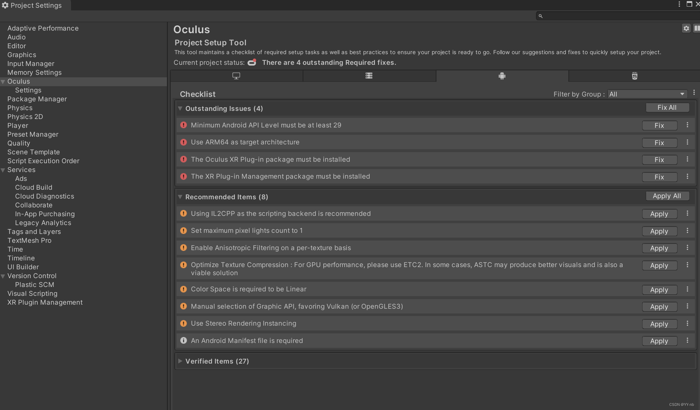Open the Oculus settings gear icon
This screenshot has height=410, width=700.
coord(686,28)
